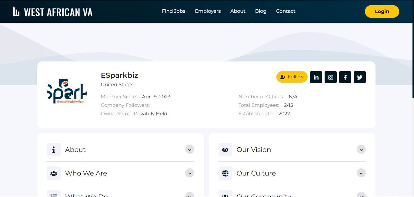
Task: Click the Our Vision eye icon
Action: [x=225, y=149]
